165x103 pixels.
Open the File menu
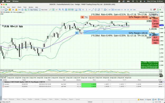(x=4, y=7)
